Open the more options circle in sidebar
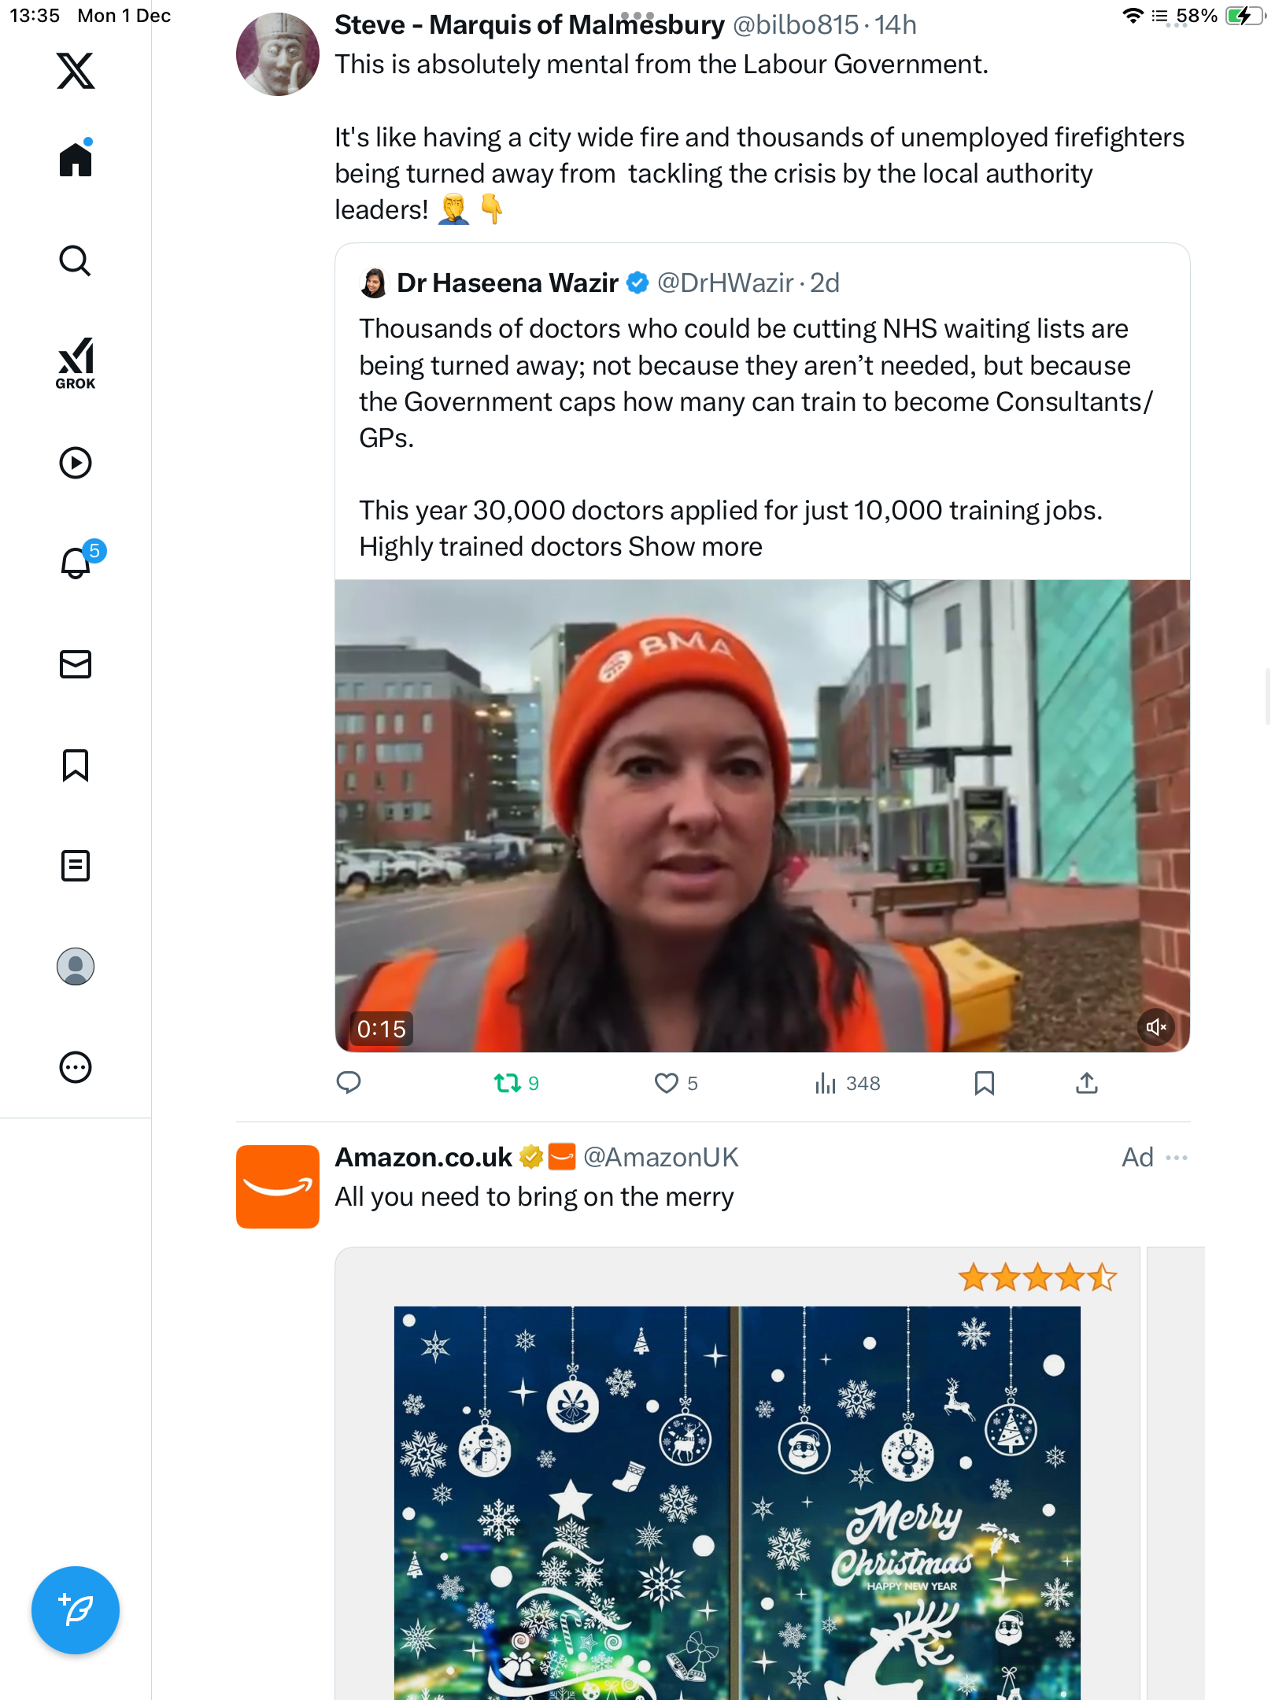 point(76,1067)
